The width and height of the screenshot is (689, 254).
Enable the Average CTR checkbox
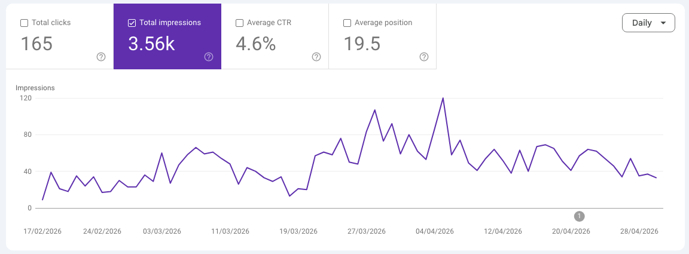click(239, 23)
